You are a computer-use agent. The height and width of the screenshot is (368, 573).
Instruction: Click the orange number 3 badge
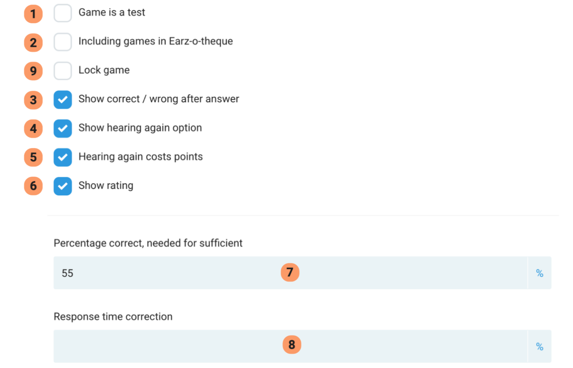[33, 100]
